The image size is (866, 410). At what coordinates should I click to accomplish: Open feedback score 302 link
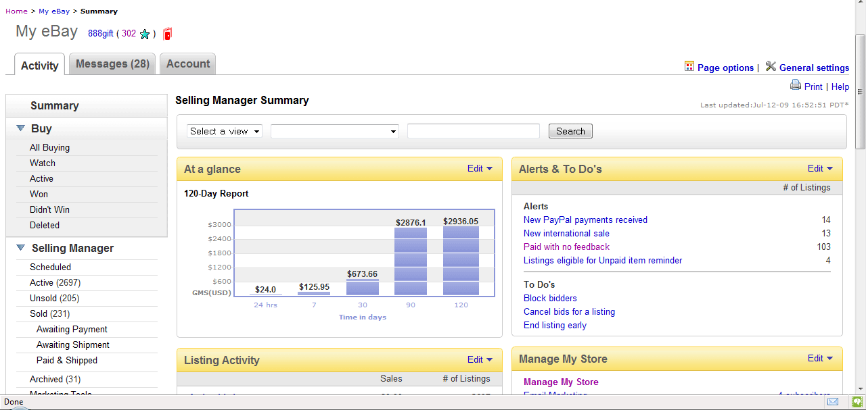129,34
